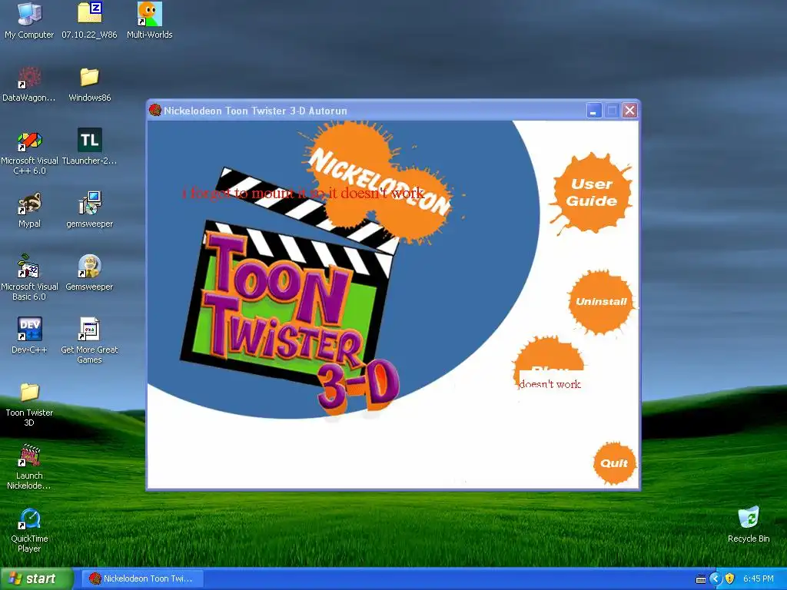Screen dimensions: 787x590
Task: Select the QuickTime Player shortcut
Action: [x=29, y=530]
